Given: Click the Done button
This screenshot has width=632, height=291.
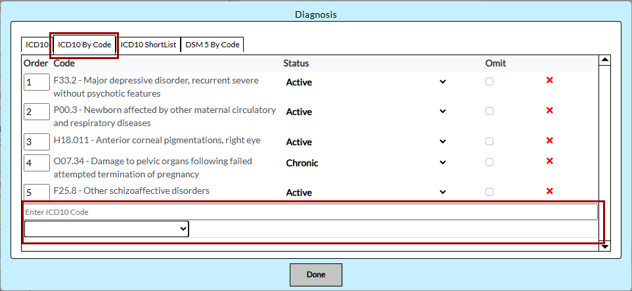Looking at the screenshot, I should (316, 275).
